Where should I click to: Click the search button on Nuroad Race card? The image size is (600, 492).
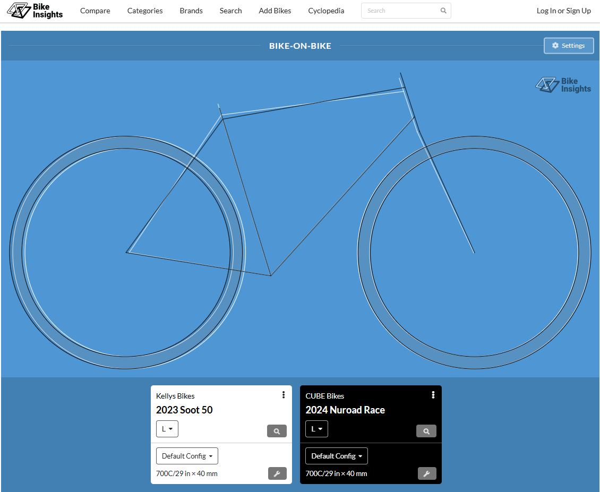tap(426, 431)
